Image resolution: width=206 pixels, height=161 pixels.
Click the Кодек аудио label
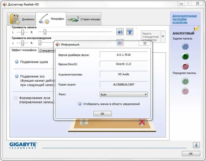point(67,85)
